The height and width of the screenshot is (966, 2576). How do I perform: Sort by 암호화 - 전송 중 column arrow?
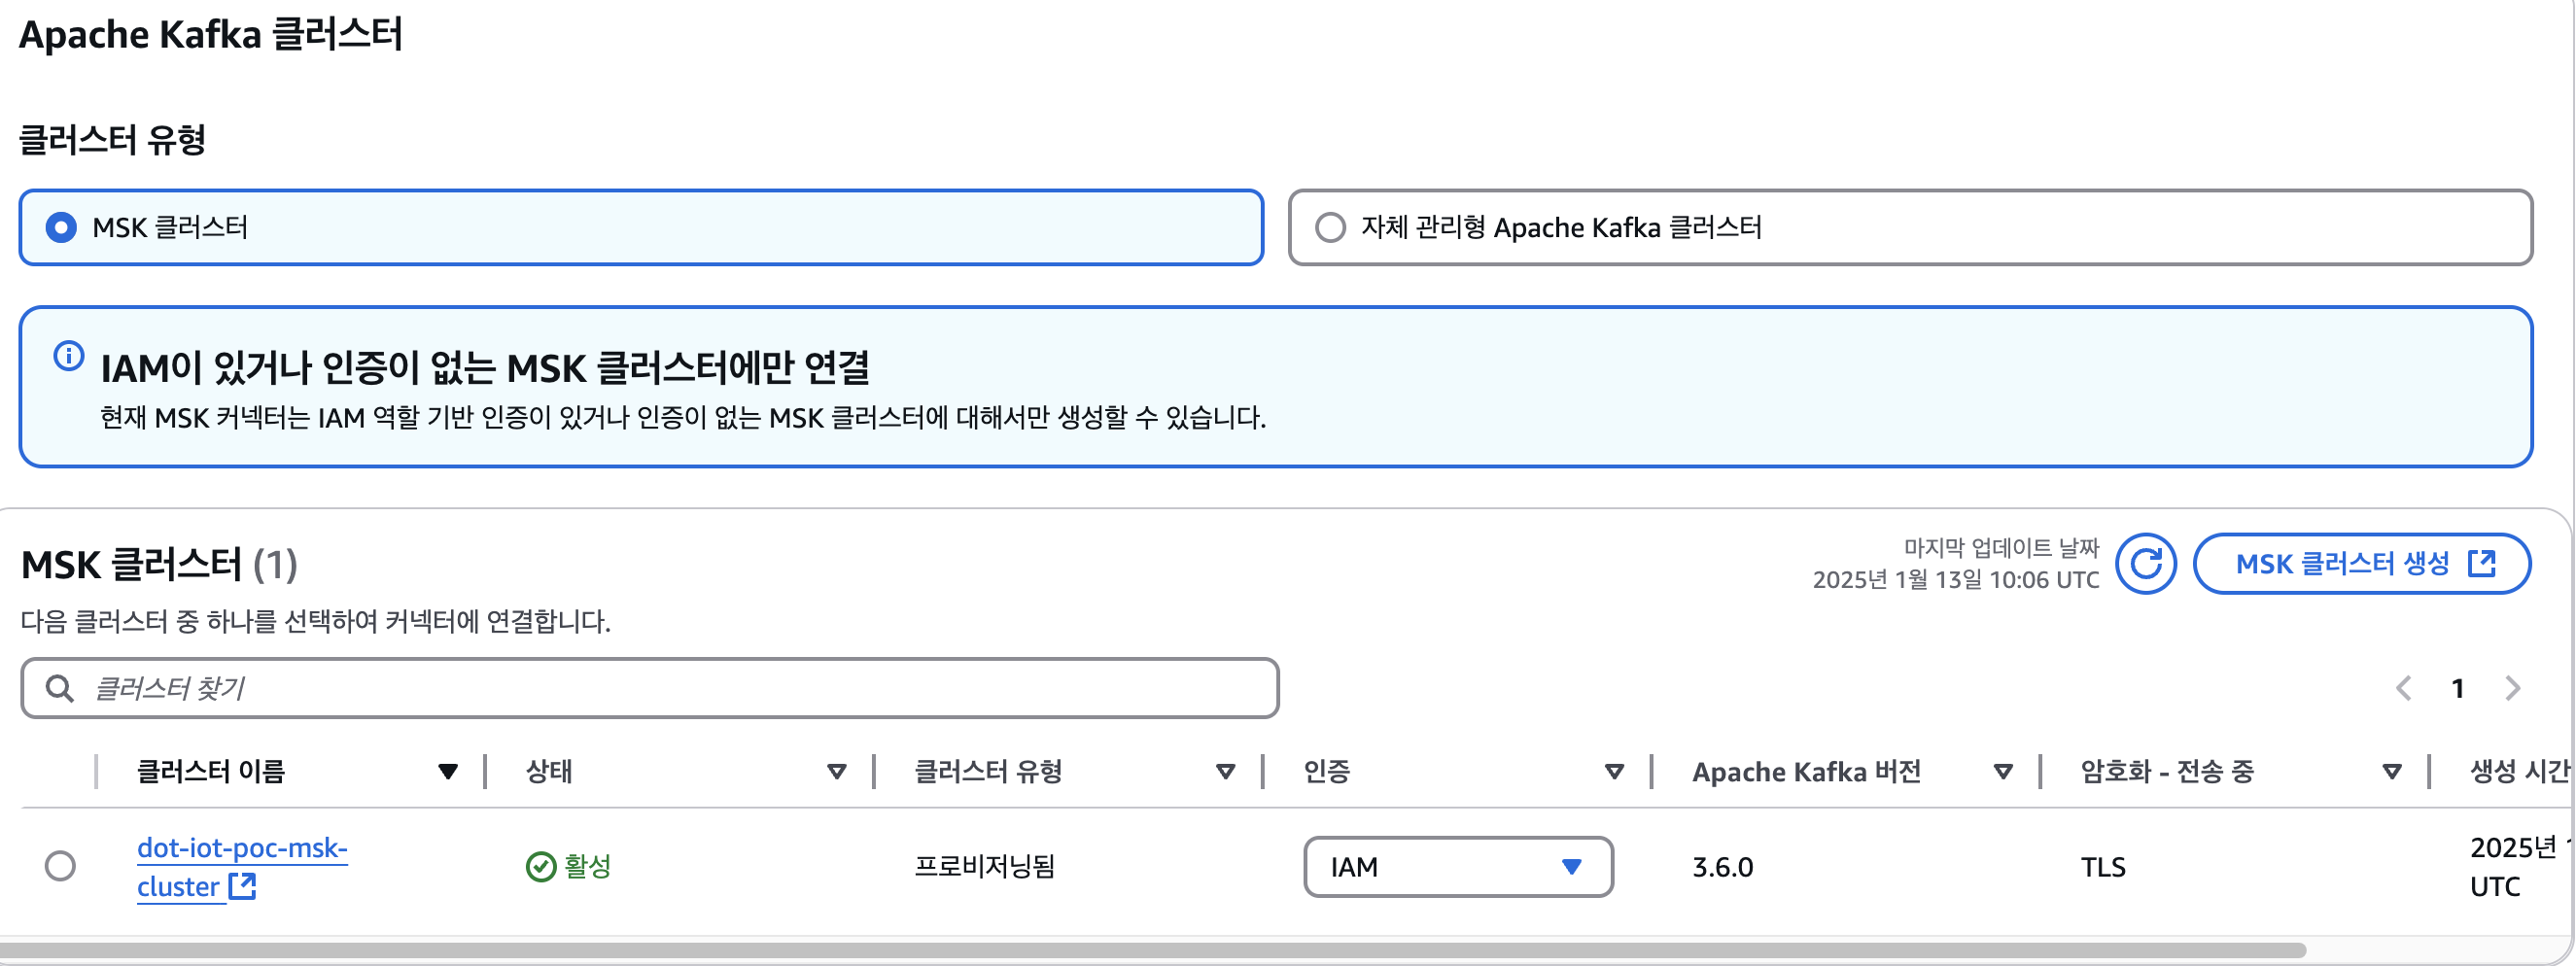point(2392,772)
